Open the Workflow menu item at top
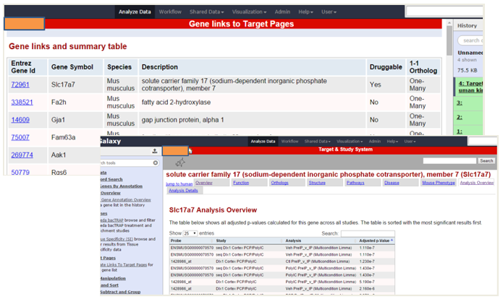The image size is (503, 302). (x=170, y=12)
